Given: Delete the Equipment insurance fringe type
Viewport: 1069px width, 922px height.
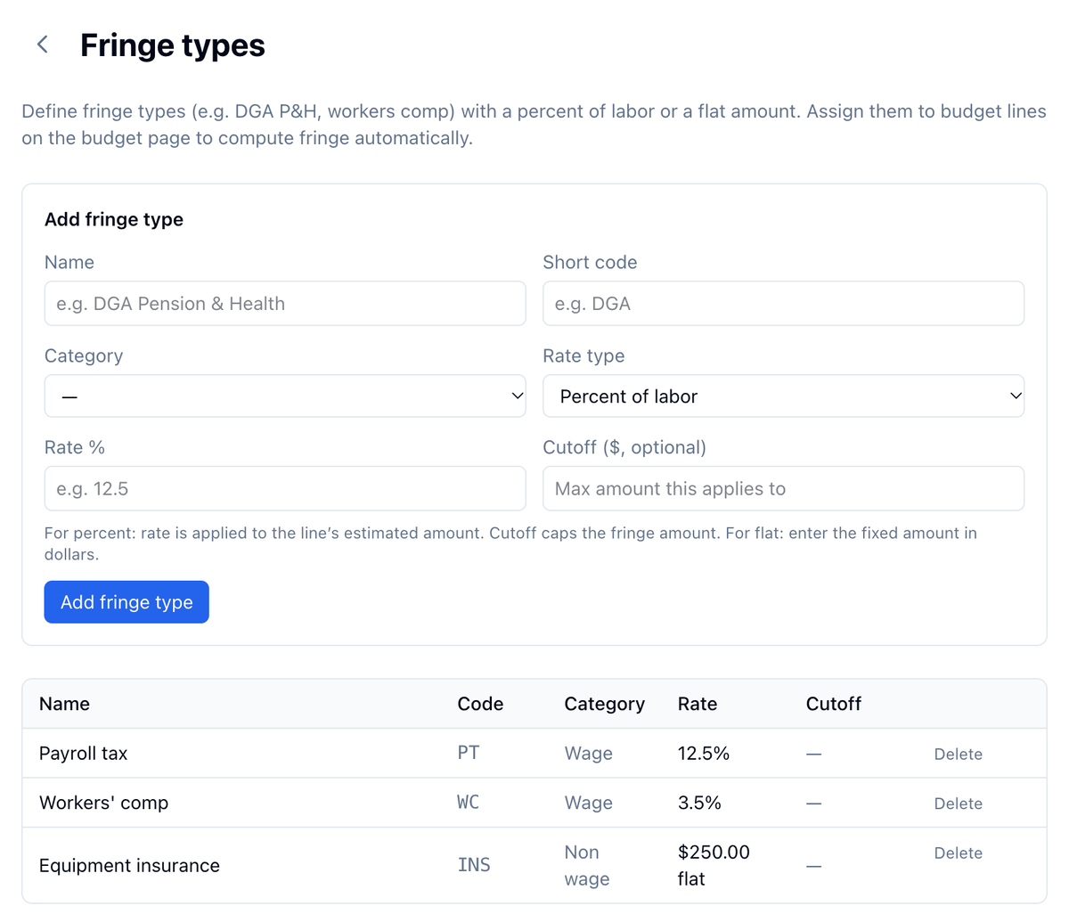Looking at the screenshot, I should point(958,853).
